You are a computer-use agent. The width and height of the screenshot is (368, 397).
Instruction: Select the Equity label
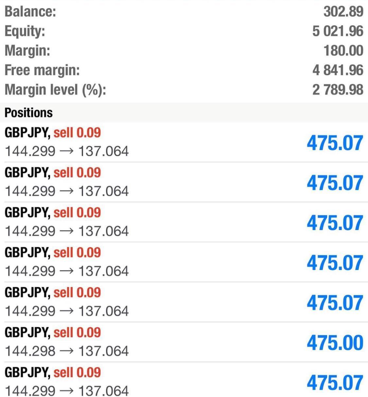[x=25, y=31]
